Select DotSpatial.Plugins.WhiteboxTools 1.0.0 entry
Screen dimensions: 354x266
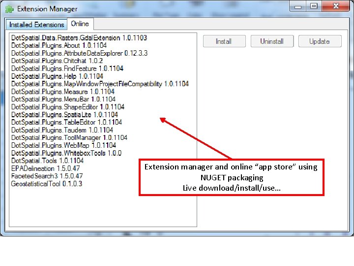click(x=66, y=153)
